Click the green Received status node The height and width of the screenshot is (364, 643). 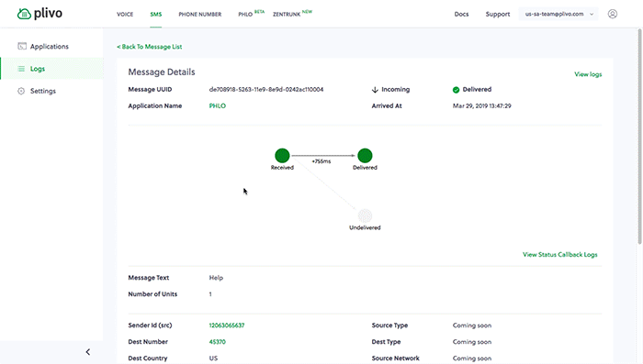click(282, 156)
